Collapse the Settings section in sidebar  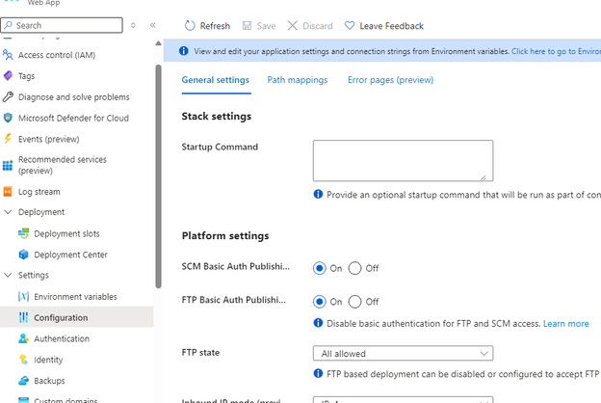(x=9, y=276)
